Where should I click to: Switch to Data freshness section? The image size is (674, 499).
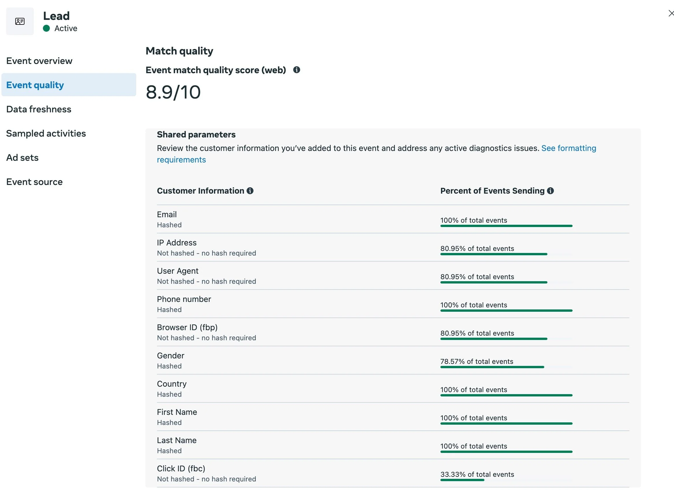(39, 109)
